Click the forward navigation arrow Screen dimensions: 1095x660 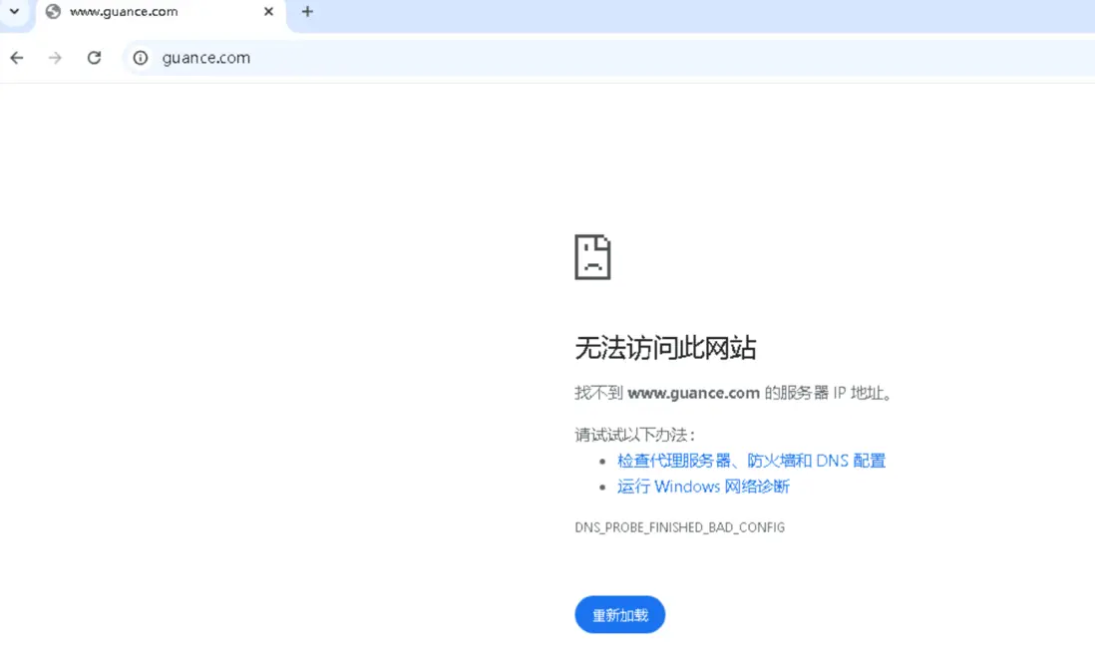[x=55, y=58]
